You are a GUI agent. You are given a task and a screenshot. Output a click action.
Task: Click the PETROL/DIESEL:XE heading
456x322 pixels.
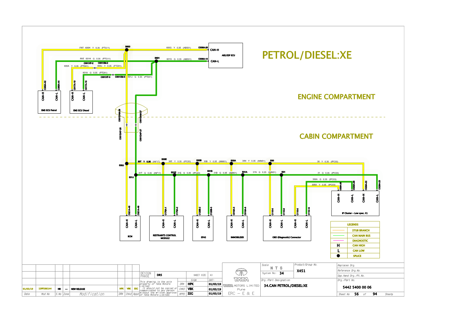307,55
